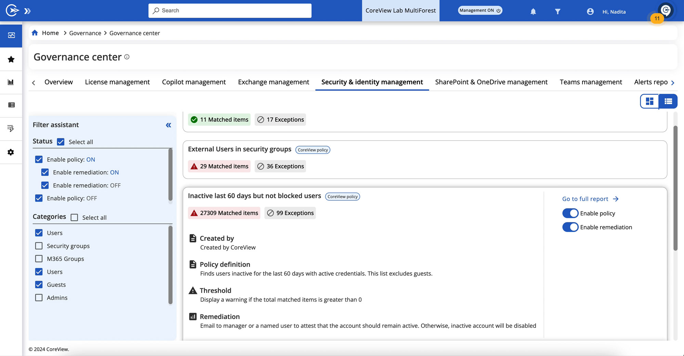Switch to the Teams management tab
Viewport: 684px width, 356px height.
pyautogui.click(x=591, y=82)
